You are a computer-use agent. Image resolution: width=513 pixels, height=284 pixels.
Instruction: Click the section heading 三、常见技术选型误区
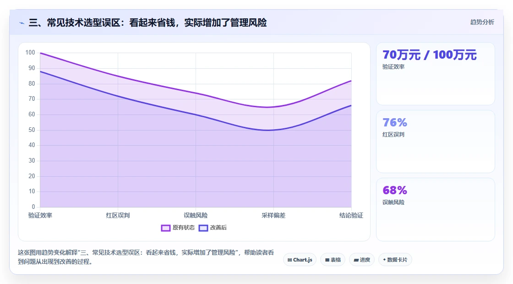(x=147, y=23)
